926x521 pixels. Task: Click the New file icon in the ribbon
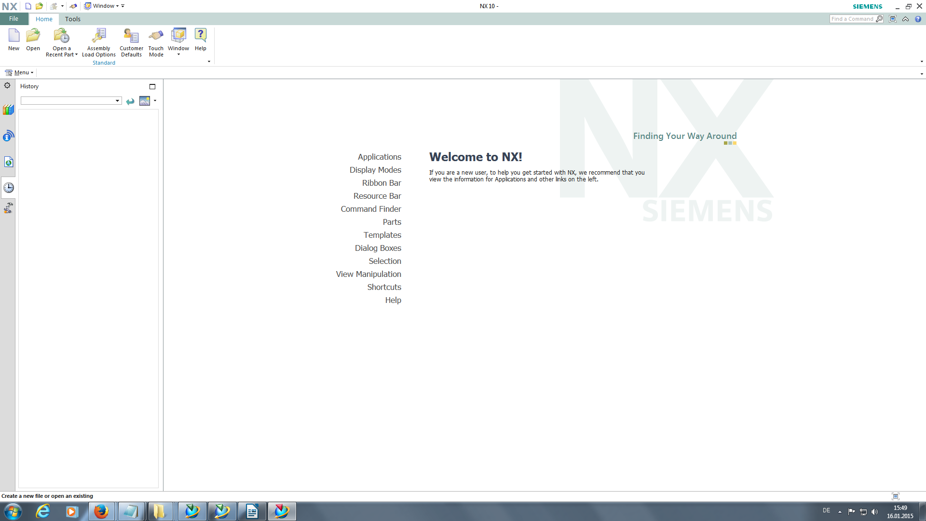[x=14, y=36]
